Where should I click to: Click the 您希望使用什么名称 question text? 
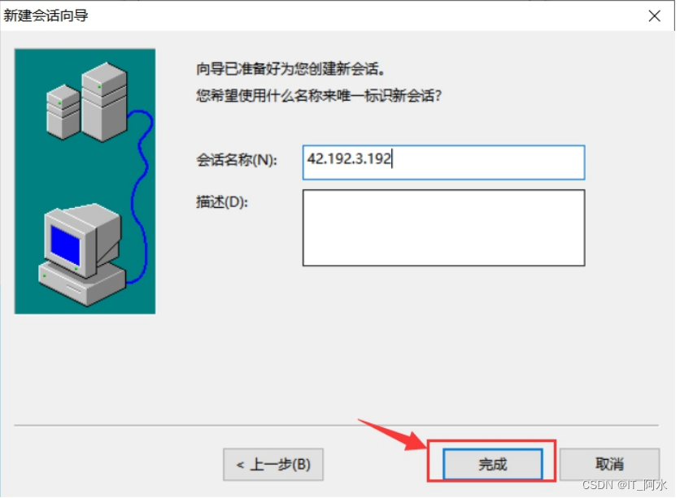pyautogui.click(x=319, y=95)
